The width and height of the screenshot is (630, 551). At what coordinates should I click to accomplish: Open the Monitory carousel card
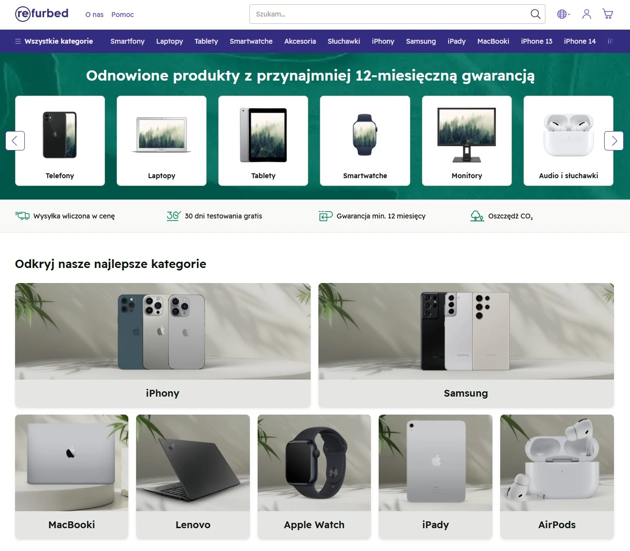(467, 141)
